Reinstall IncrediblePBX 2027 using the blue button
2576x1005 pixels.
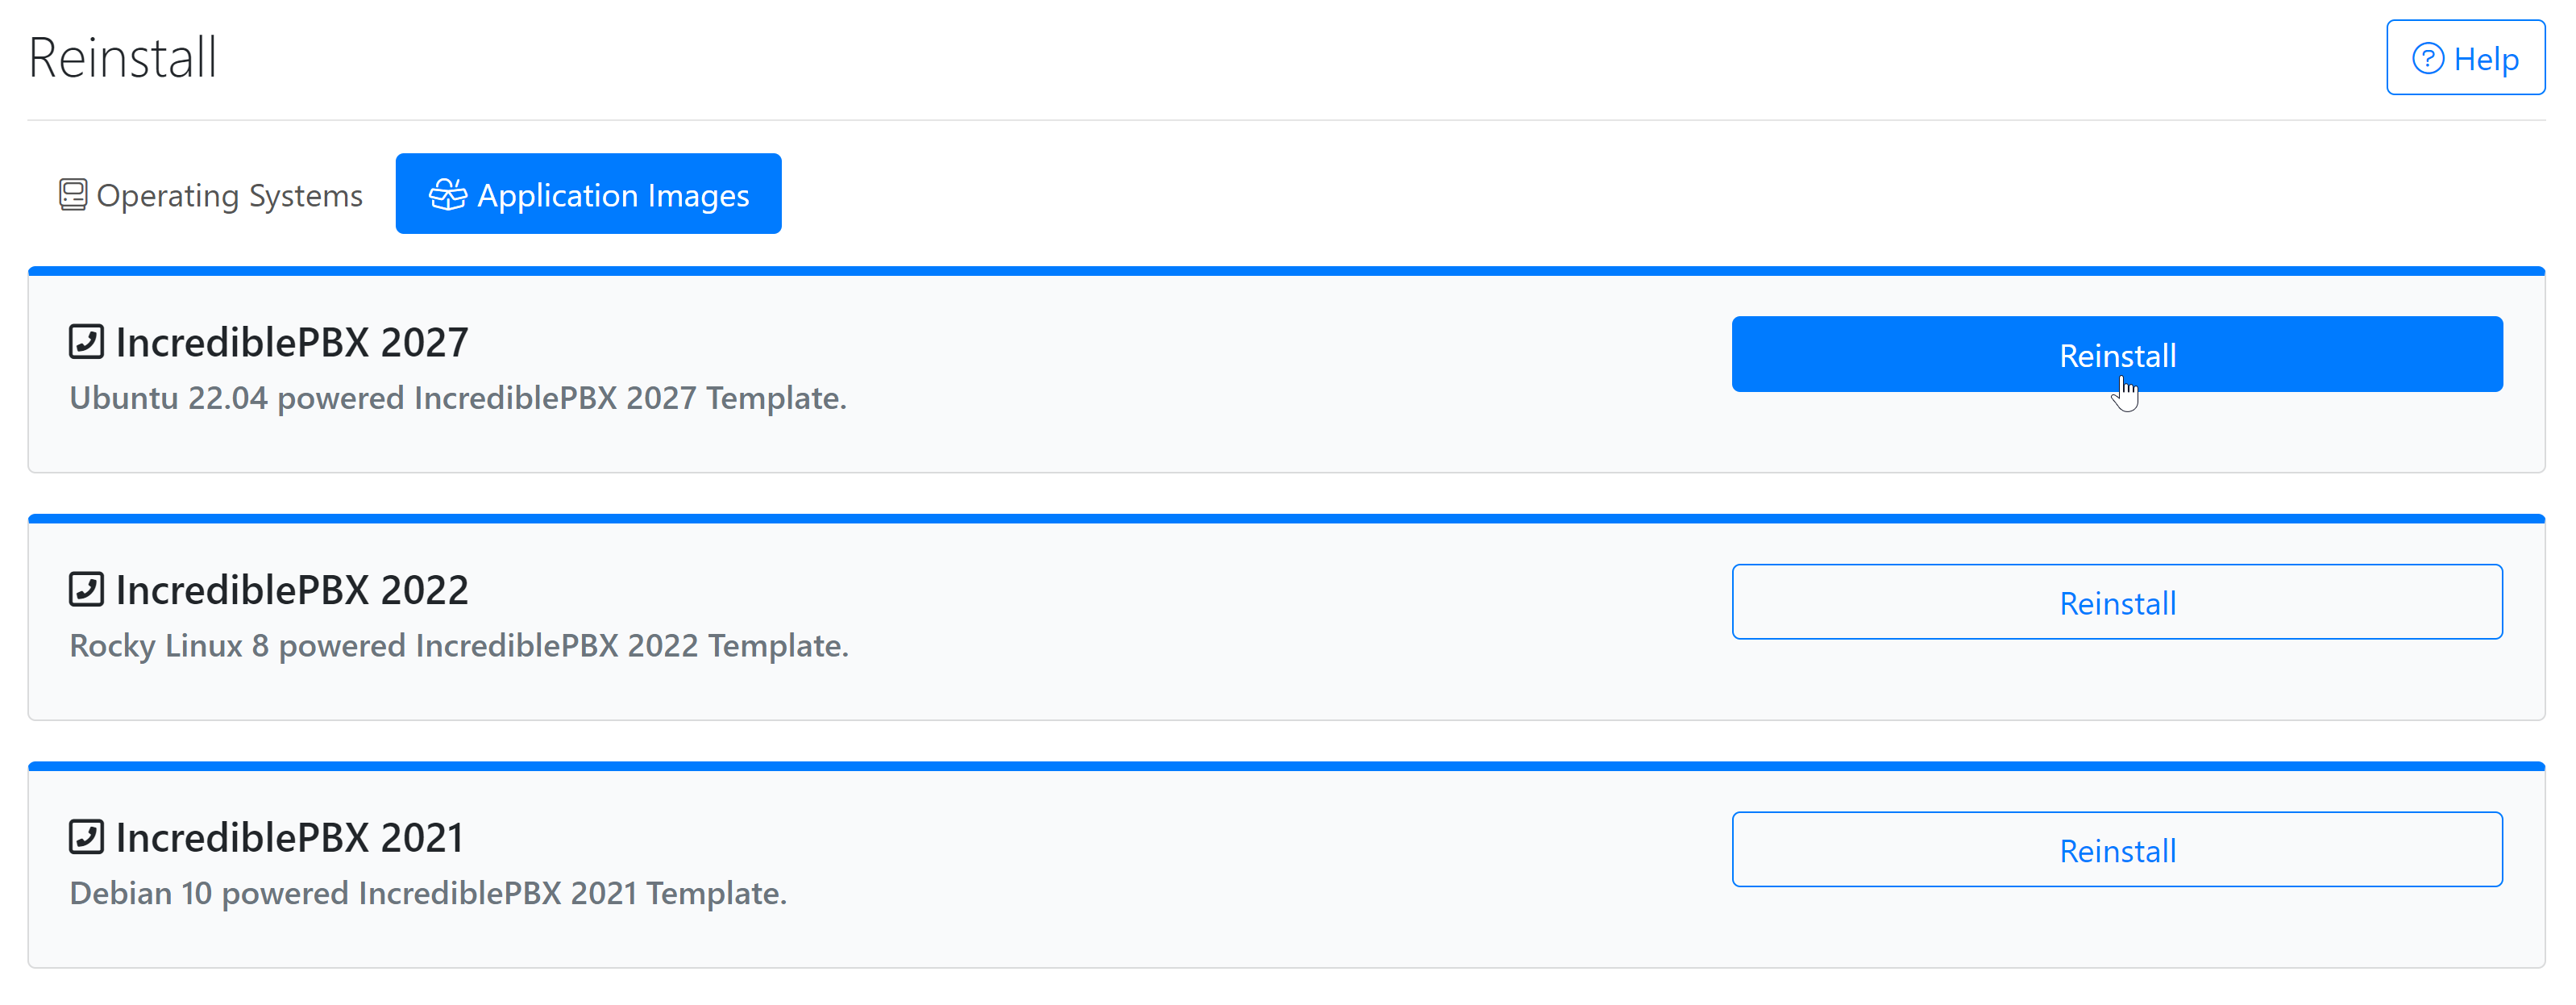[x=2116, y=354]
